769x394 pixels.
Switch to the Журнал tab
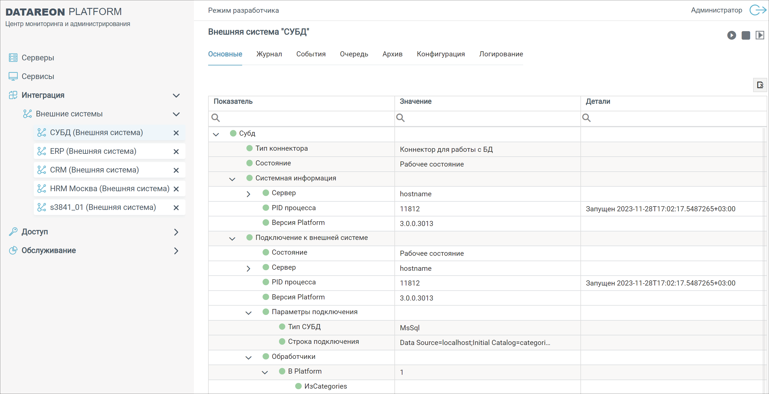pyautogui.click(x=269, y=54)
